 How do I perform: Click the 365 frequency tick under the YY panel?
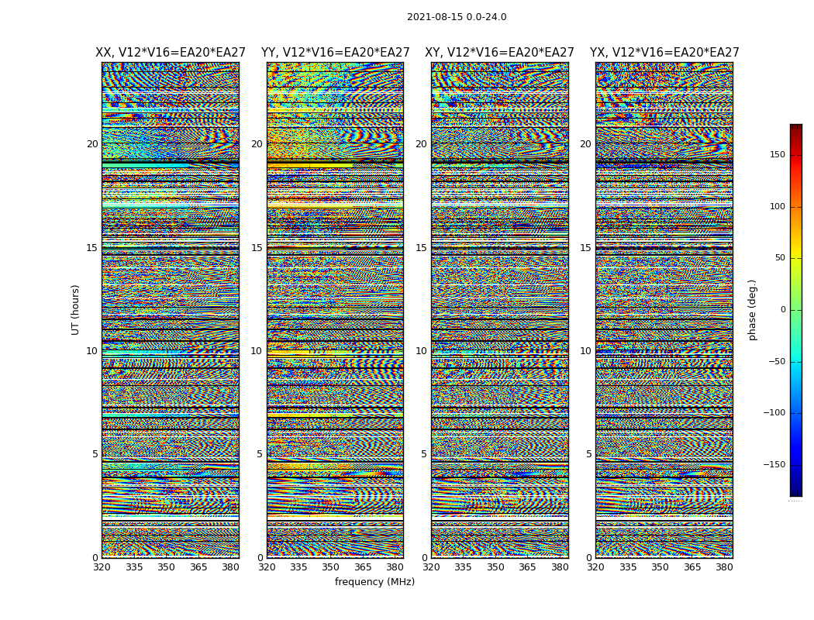[363, 567]
